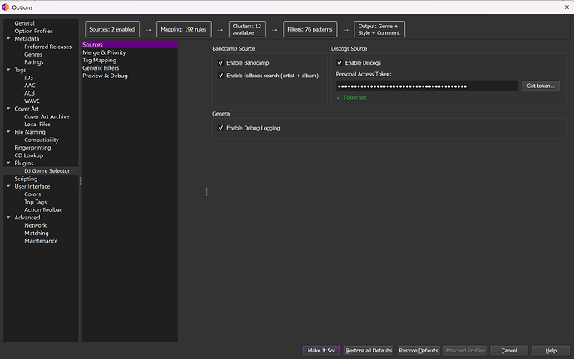The height and width of the screenshot is (359, 574).
Task: Click Restore all Defaults button
Action: click(x=369, y=351)
